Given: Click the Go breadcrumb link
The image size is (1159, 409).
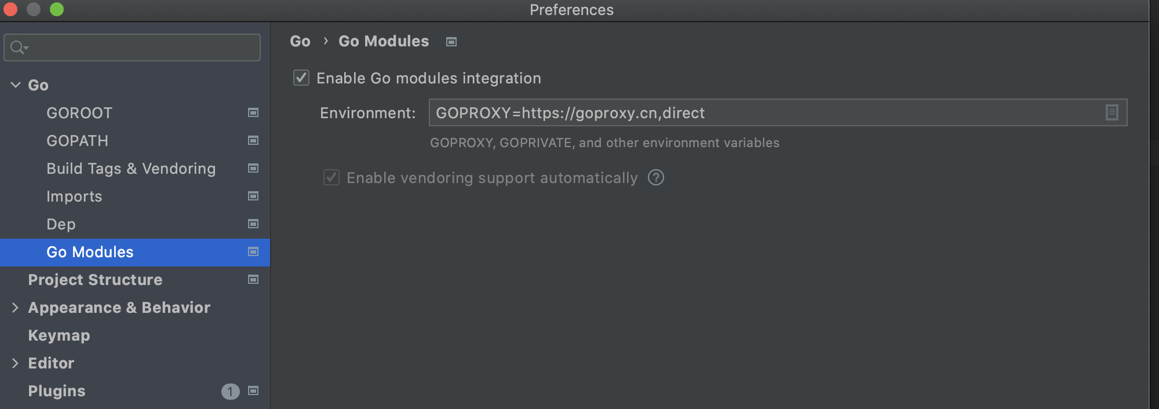Looking at the screenshot, I should (x=300, y=41).
